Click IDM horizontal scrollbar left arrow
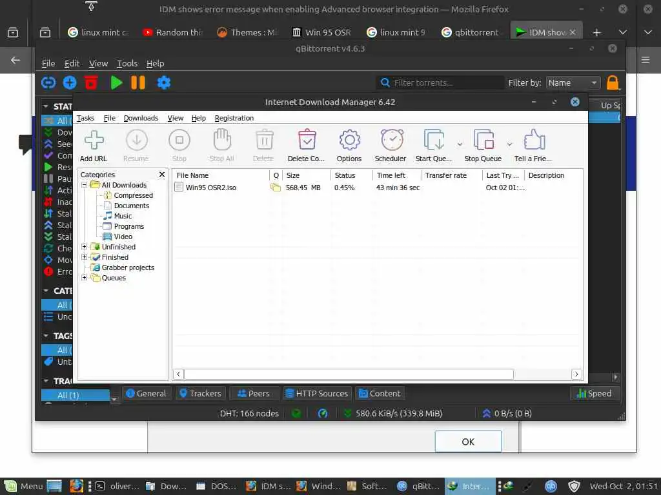Viewport: 661px width, 495px height. 178,374
